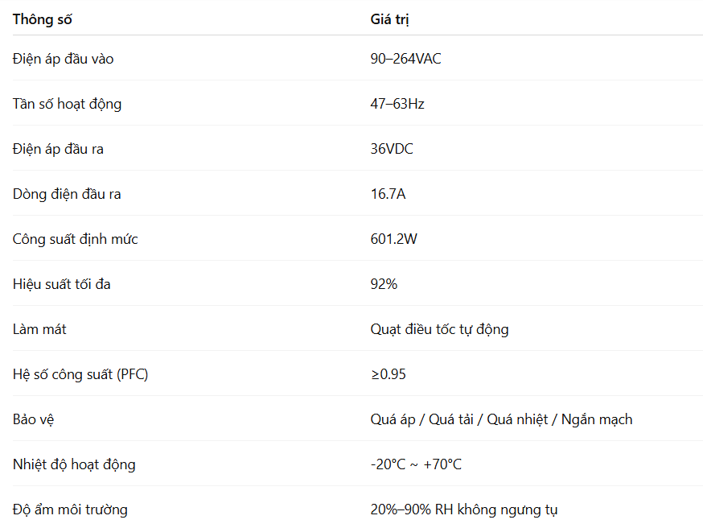Click the value '601.2W'
Viewport: 703px width, 528px height.
[393, 239]
